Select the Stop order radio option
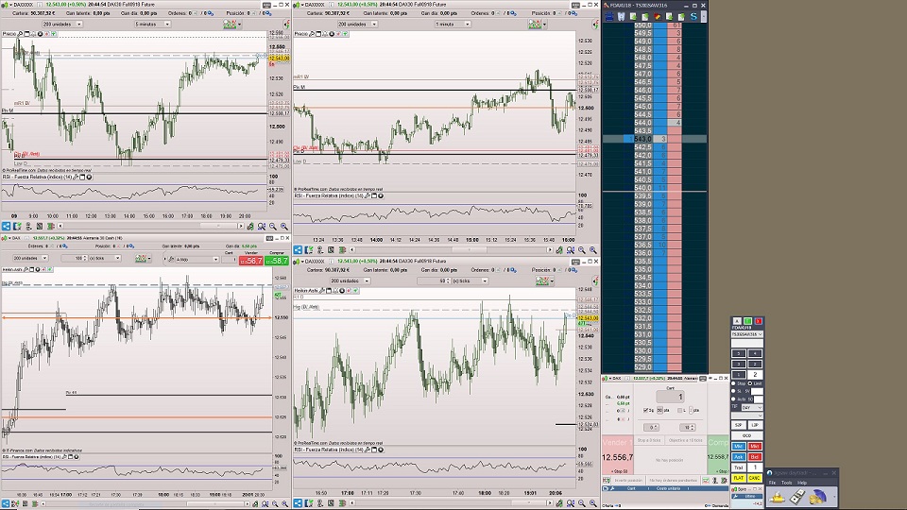907x510 pixels. click(x=733, y=383)
